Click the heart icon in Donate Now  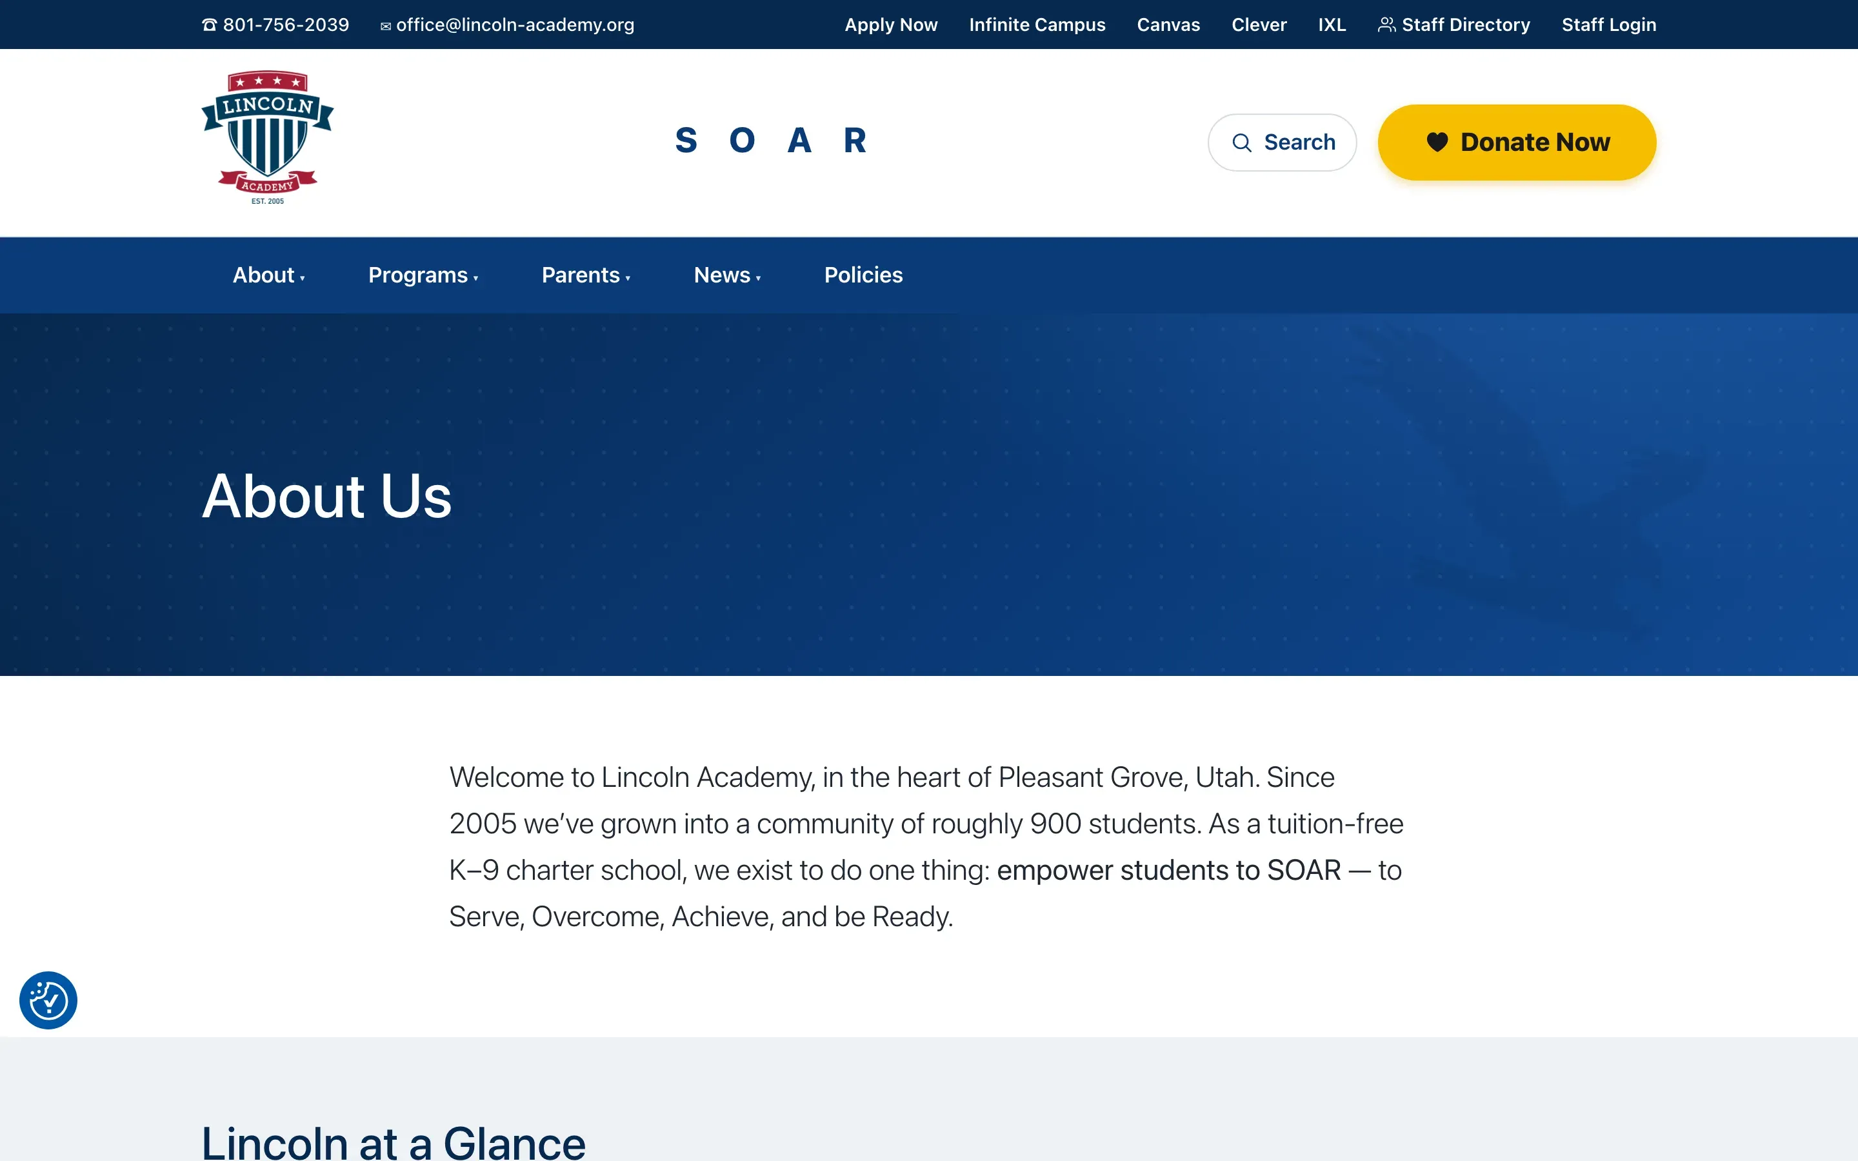coord(1437,142)
